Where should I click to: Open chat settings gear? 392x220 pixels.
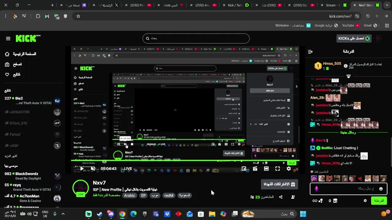click(x=365, y=201)
